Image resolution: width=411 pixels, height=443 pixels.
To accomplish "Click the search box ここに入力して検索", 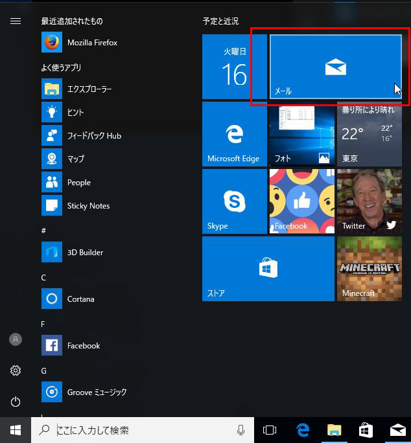I will [143, 430].
